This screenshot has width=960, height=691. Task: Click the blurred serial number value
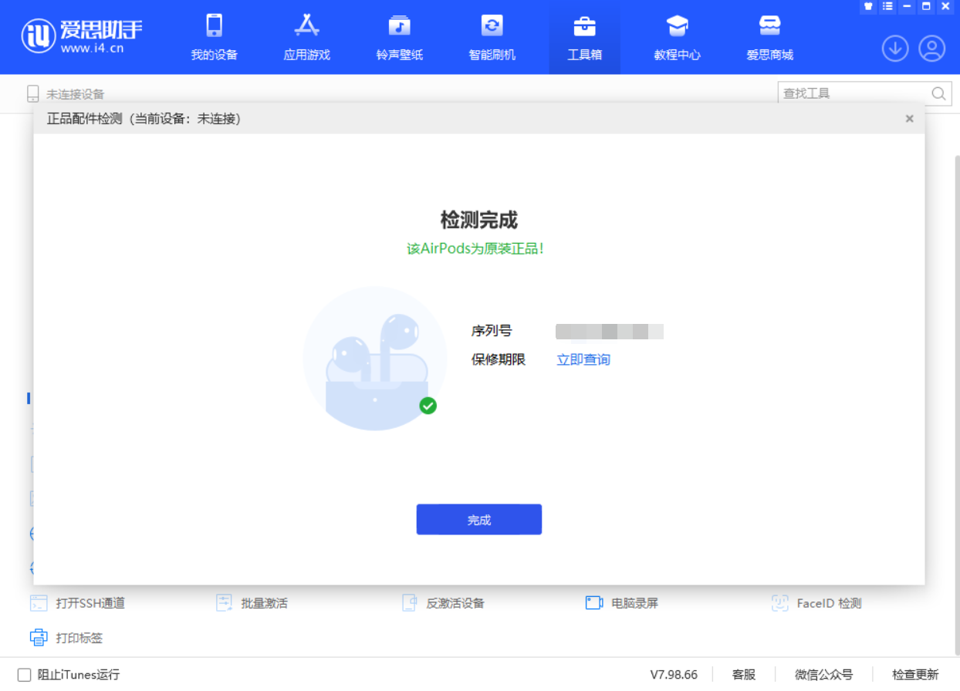610,332
